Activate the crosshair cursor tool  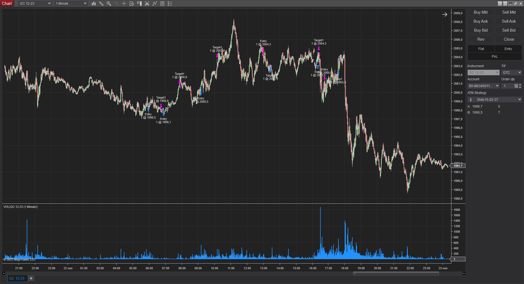tap(124, 4)
